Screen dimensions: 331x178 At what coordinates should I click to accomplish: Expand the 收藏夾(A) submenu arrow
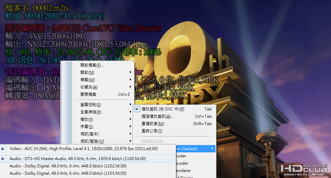[131, 87]
